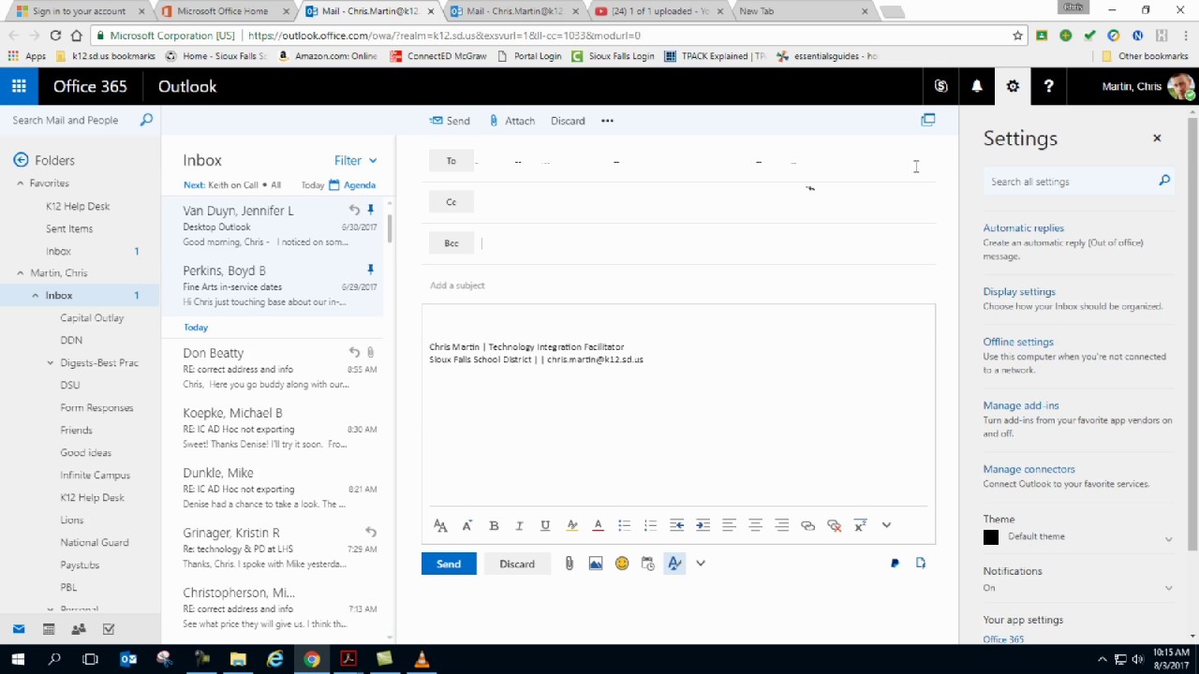1199x674 pixels.
Task: Insert hyperlink icon in formatting bar
Action: [807, 525]
